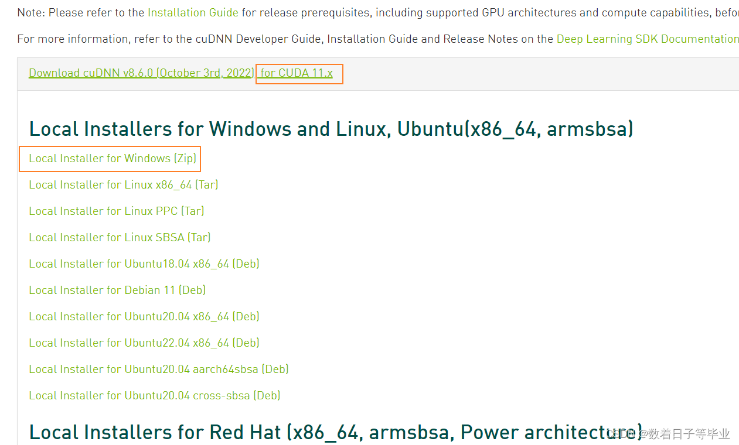
Task: Click the Red Hat installers heading
Action: [336, 432]
